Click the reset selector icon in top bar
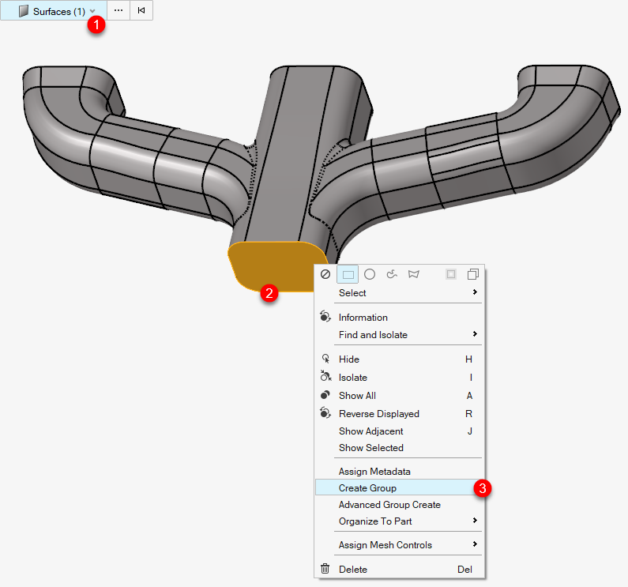Image resolution: width=628 pixels, height=587 pixels. point(141,11)
